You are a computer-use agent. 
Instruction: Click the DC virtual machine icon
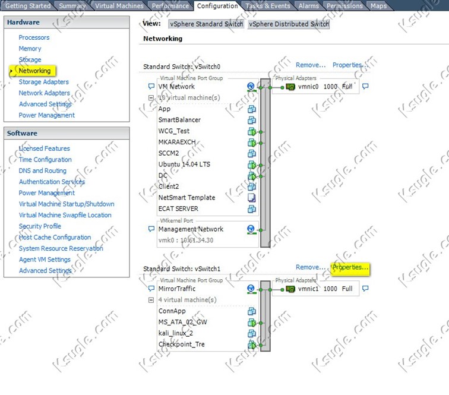252,176
